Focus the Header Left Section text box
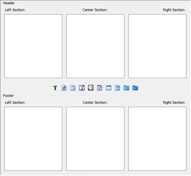The height and width of the screenshot is (176, 191). [33, 46]
